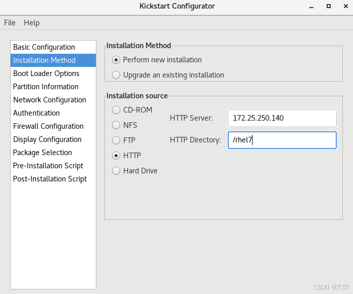Open the Pre-Installation Script section
The width and height of the screenshot is (353, 294).
tap(53, 166)
